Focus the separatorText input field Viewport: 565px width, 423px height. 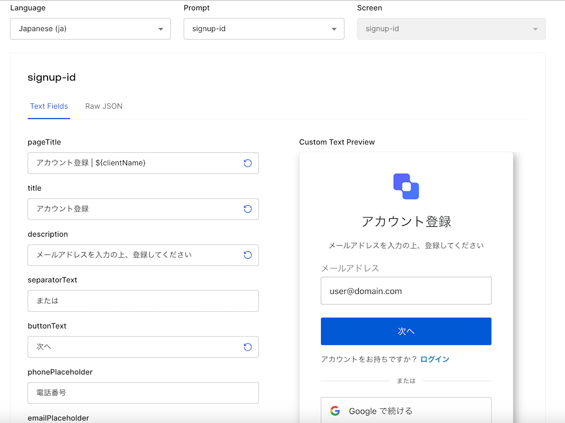pyautogui.click(x=143, y=301)
